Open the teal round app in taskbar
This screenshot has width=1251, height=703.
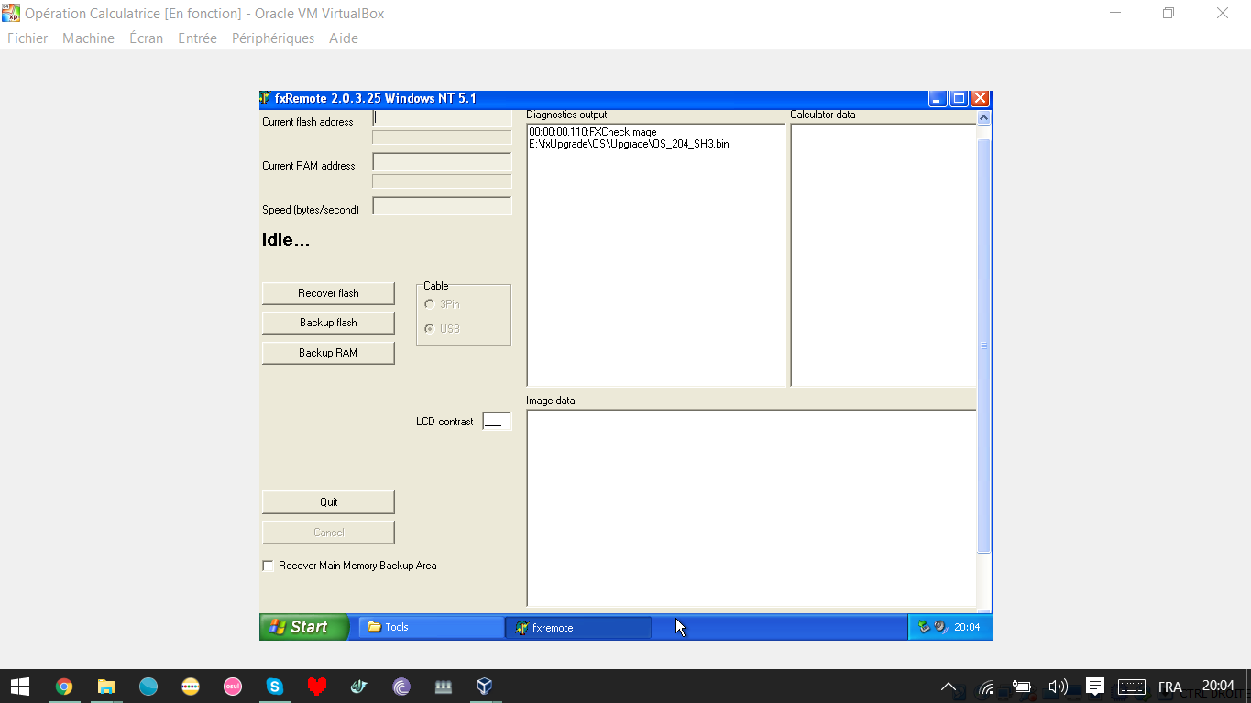148,686
